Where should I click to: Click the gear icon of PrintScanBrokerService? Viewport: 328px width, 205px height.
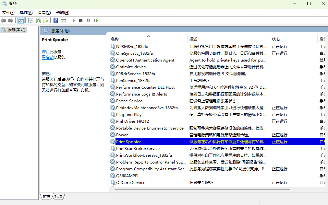(x=113, y=148)
